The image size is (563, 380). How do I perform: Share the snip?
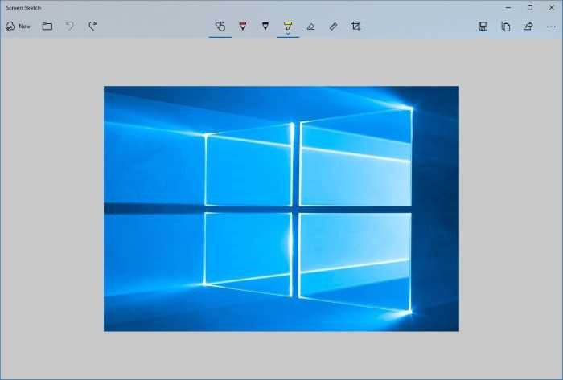pyautogui.click(x=528, y=27)
